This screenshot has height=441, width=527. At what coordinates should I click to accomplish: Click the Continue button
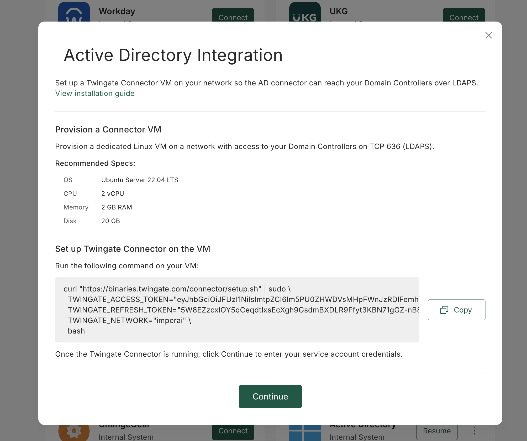click(x=270, y=396)
